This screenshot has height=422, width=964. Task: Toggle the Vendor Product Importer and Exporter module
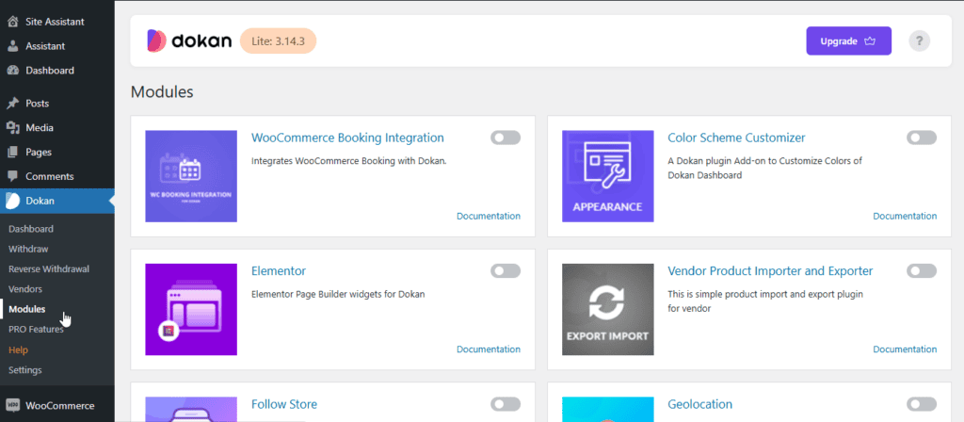pos(922,270)
